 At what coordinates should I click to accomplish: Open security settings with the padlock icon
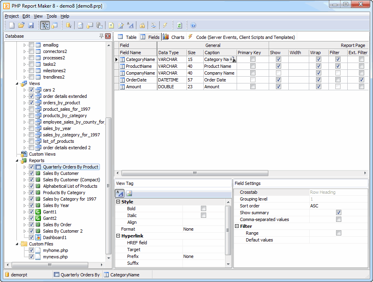pyautogui.click(x=142, y=25)
